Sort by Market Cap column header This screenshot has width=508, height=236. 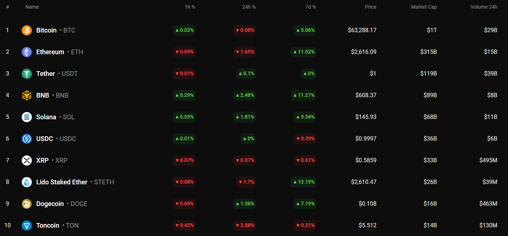[x=424, y=7]
